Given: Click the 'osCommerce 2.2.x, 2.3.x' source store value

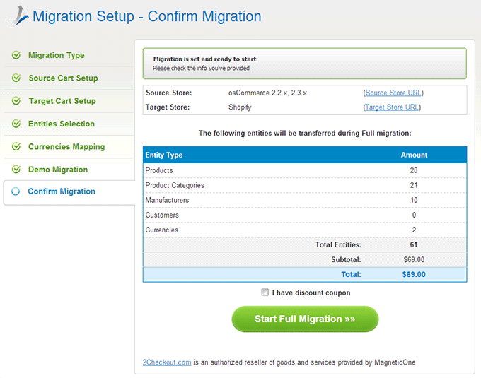Looking at the screenshot, I should pos(267,93).
